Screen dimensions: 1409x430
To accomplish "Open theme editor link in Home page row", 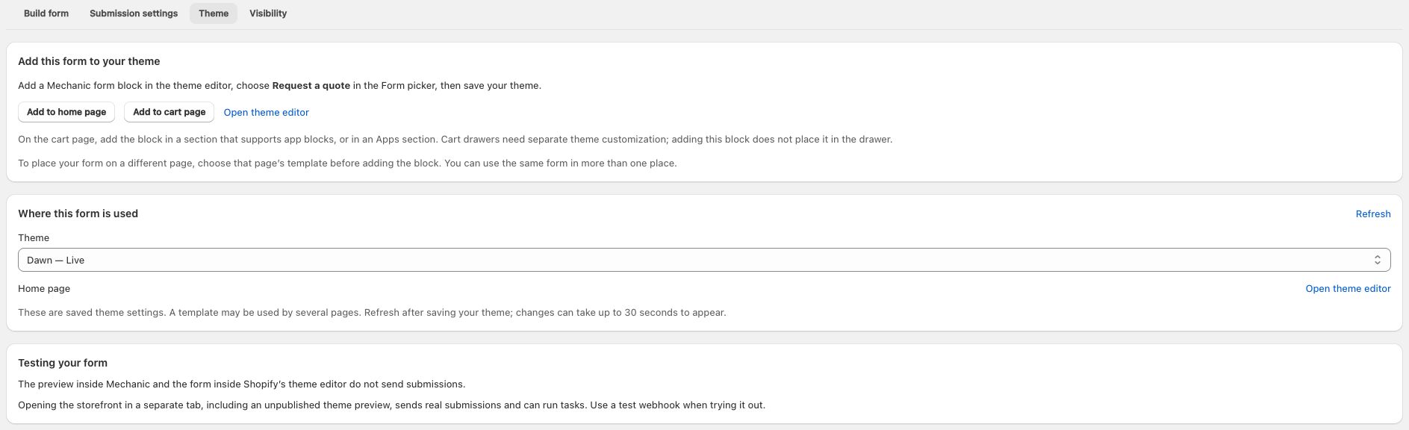I will click(1348, 289).
